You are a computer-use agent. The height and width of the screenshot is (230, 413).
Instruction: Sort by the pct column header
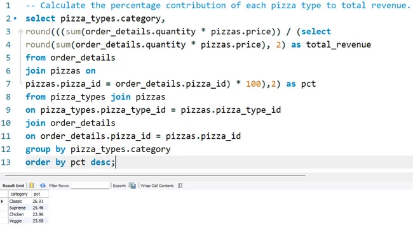click(x=40, y=194)
